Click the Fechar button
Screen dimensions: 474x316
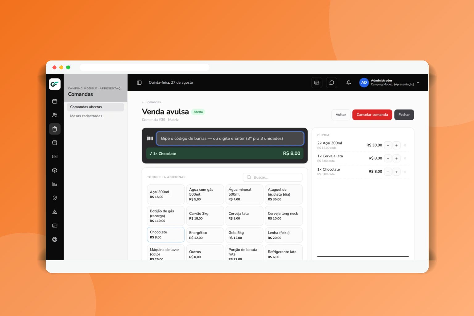404,115
